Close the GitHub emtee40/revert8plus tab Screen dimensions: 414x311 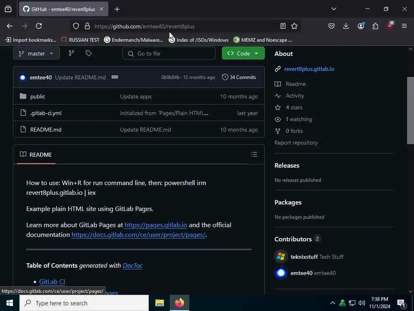tap(101, 9)
